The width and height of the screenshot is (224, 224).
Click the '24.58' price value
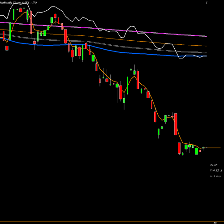(214, 165)
